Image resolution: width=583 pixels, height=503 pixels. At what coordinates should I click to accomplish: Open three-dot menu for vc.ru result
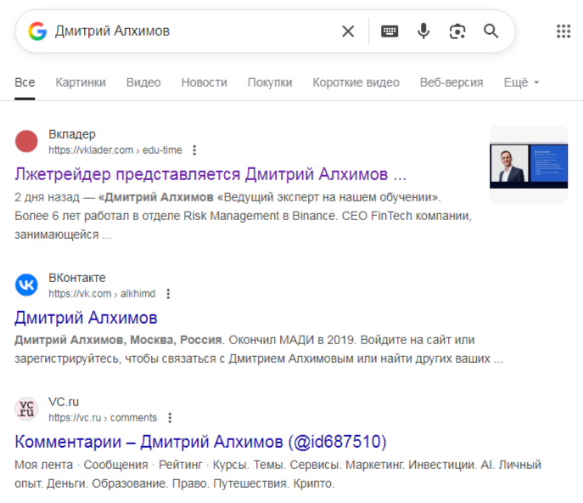tap(170, 418)
